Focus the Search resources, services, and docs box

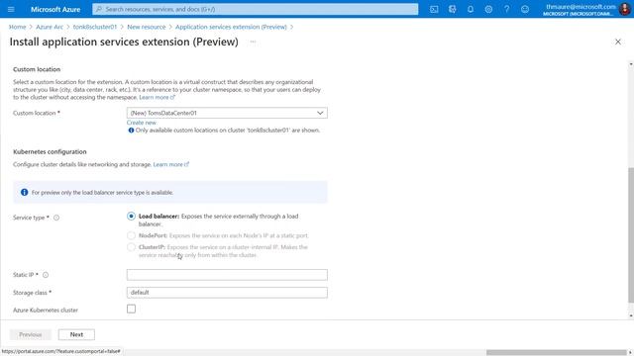pos(256,9)
